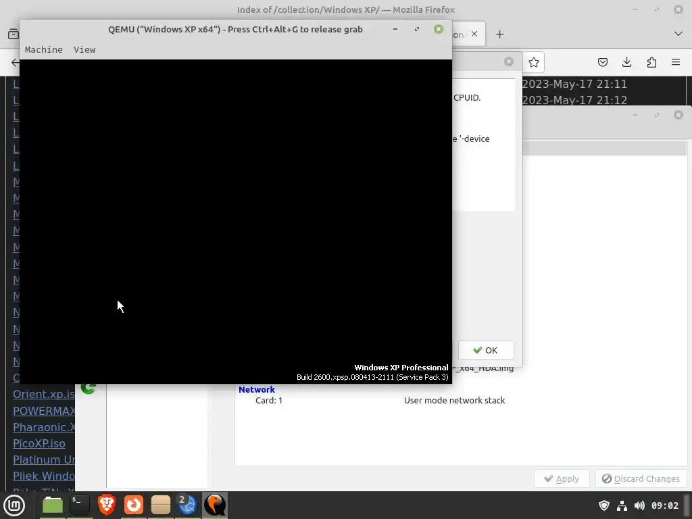The height and width of the screenshot is (519, 692).
Task: Open the Pharaonic link
Action: [x=44, y=427]
